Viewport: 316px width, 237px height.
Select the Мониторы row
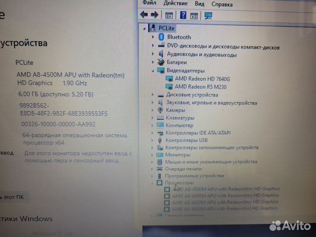[x=178, y=155]
